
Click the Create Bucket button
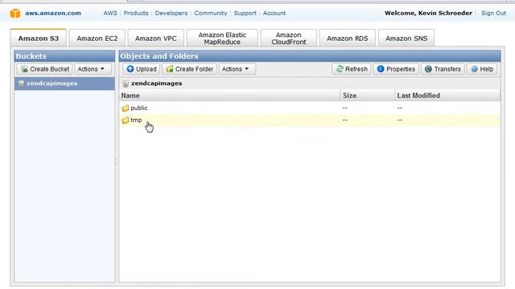[45, 69]
